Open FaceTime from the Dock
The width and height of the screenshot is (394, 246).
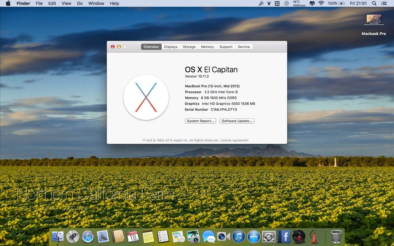pyautogui.click(x=224, y=237)
